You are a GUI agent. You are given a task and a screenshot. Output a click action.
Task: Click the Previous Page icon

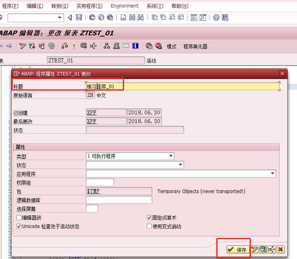(x=163, y=17)
